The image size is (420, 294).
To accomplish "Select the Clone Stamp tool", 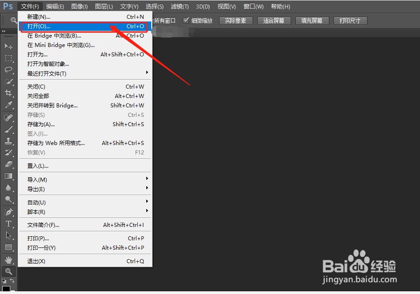I will (x=9, y=141).
